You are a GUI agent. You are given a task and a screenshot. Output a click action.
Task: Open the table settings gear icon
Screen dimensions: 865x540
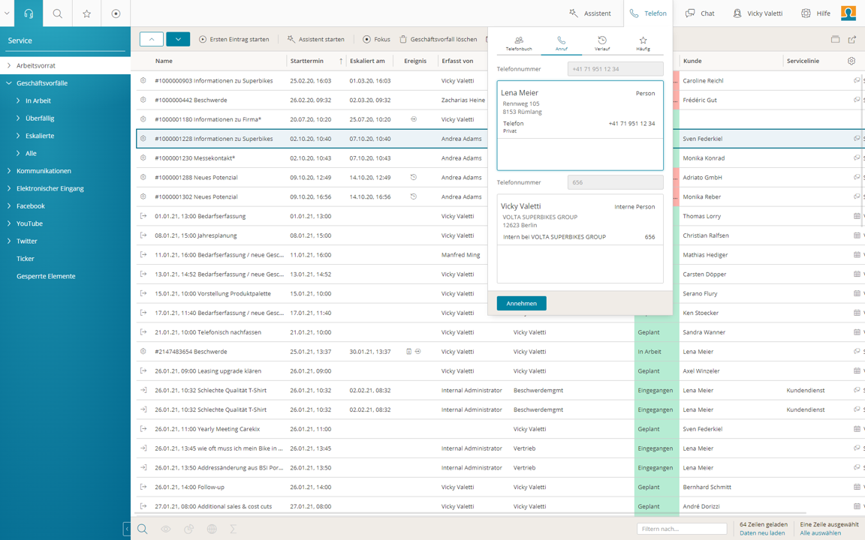point(851,61)
